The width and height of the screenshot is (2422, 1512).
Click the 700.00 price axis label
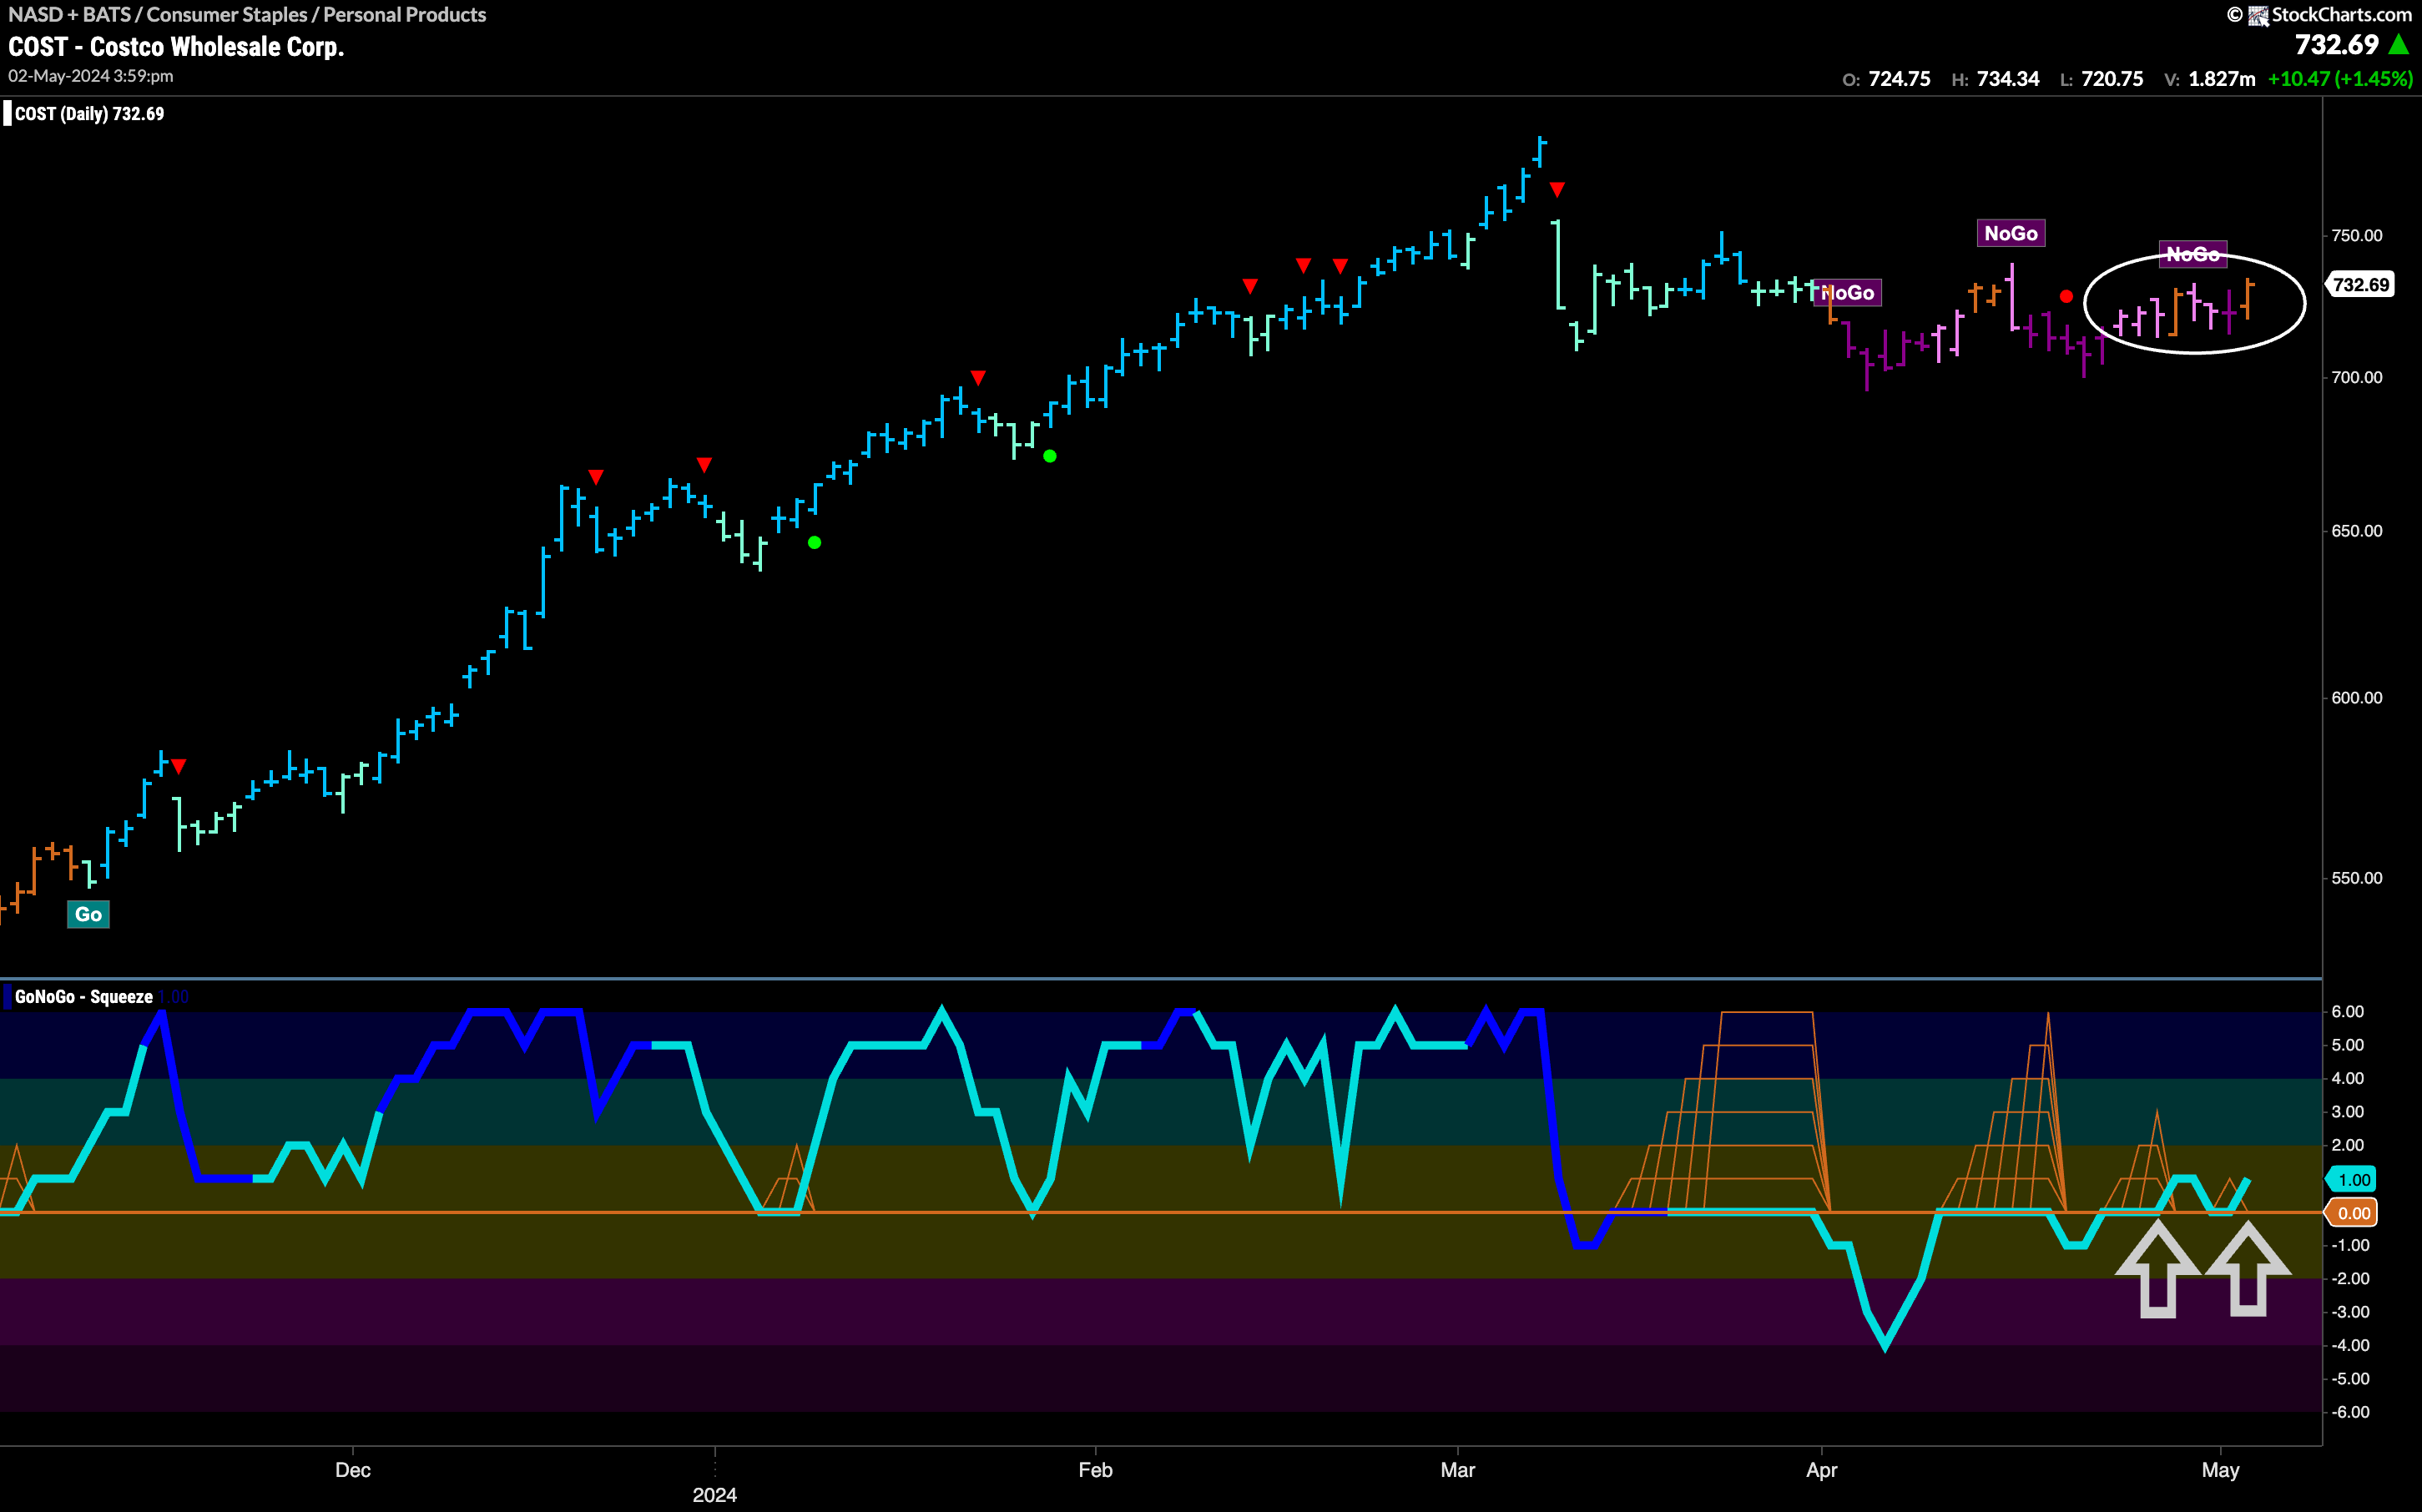pyautogui.click(x=2356, y=377)
